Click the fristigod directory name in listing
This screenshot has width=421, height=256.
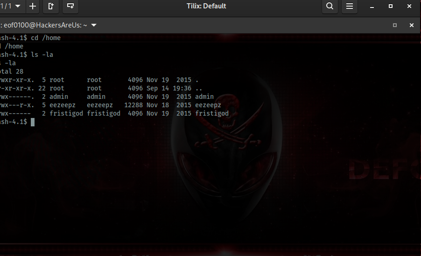coord(212,113)
